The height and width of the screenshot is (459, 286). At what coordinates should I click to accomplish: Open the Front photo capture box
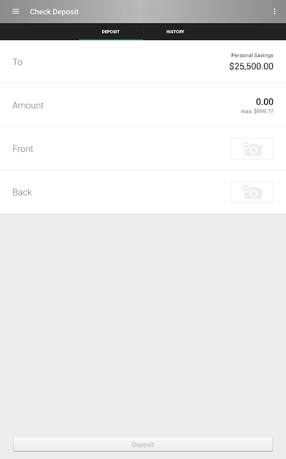coord(252,148)
